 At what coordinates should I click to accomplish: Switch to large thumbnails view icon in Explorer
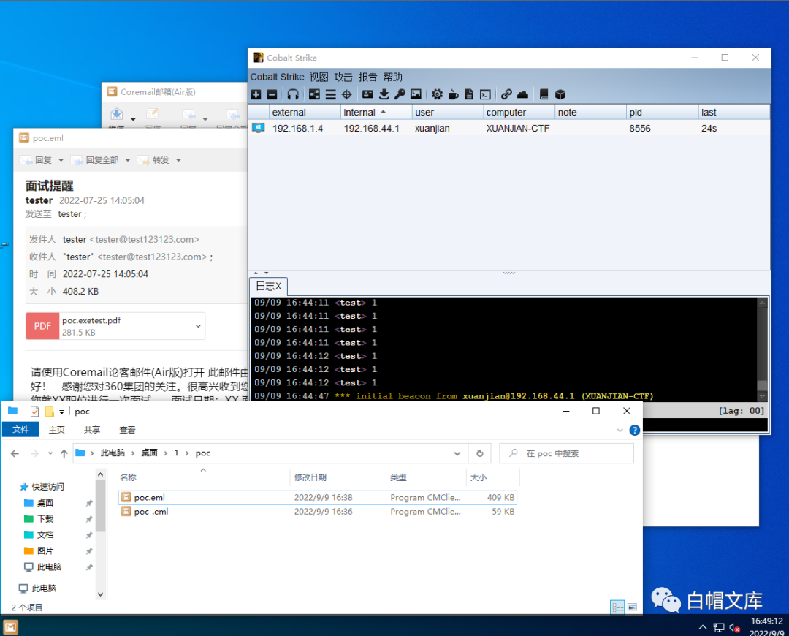(633, 607)
